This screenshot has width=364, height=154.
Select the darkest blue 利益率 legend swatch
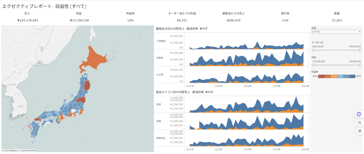[x=352, y=76]
